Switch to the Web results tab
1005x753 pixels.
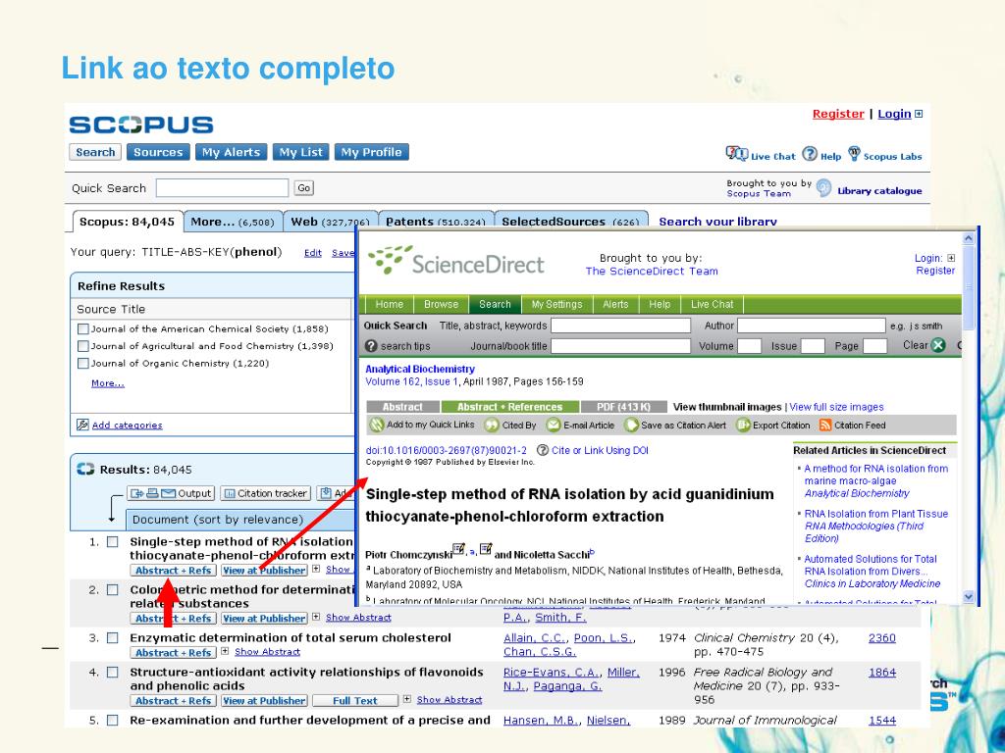[330, 222]
